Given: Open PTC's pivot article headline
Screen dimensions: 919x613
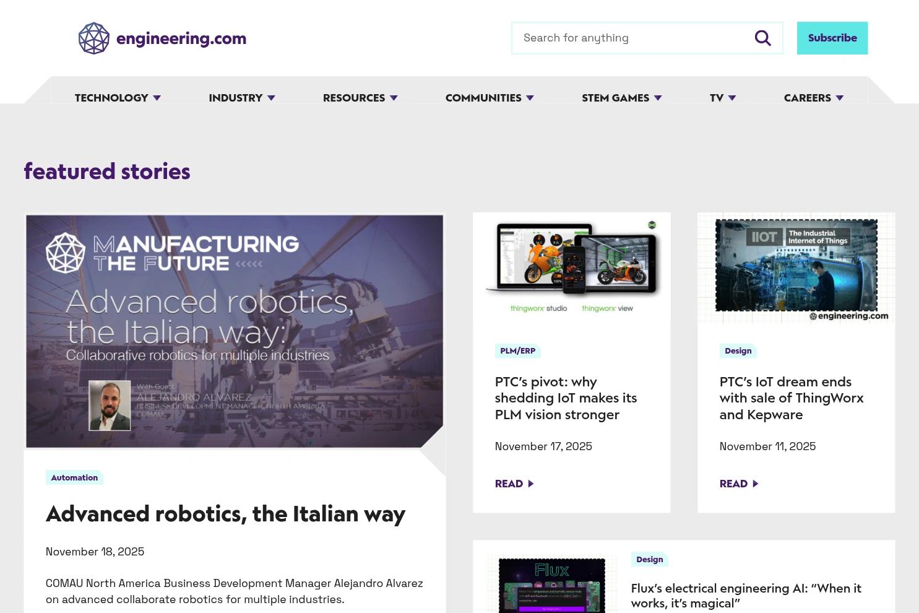Looking at the screenshot, I should tap(566, 398).
